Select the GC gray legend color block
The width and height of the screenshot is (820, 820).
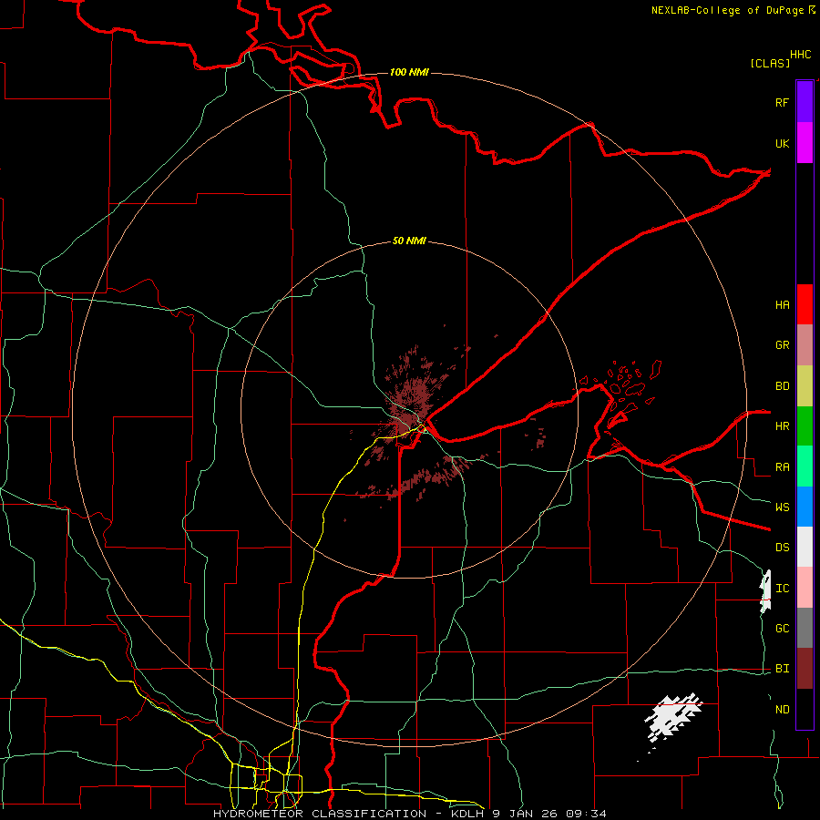coord(805,628)
